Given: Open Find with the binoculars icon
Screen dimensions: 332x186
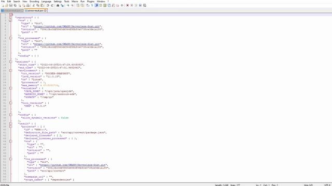Looking at the screenshot, I should point(58,5).
